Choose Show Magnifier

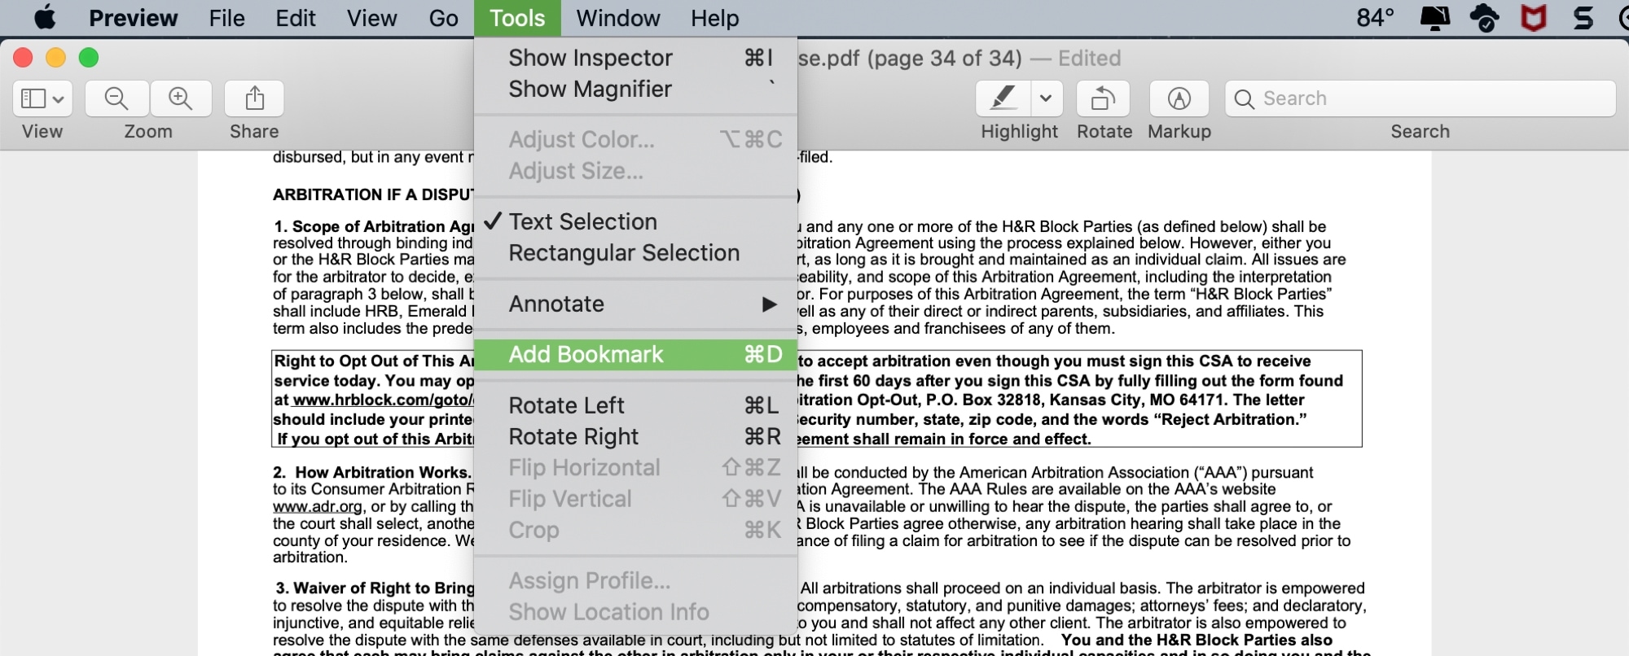[635, 89]
